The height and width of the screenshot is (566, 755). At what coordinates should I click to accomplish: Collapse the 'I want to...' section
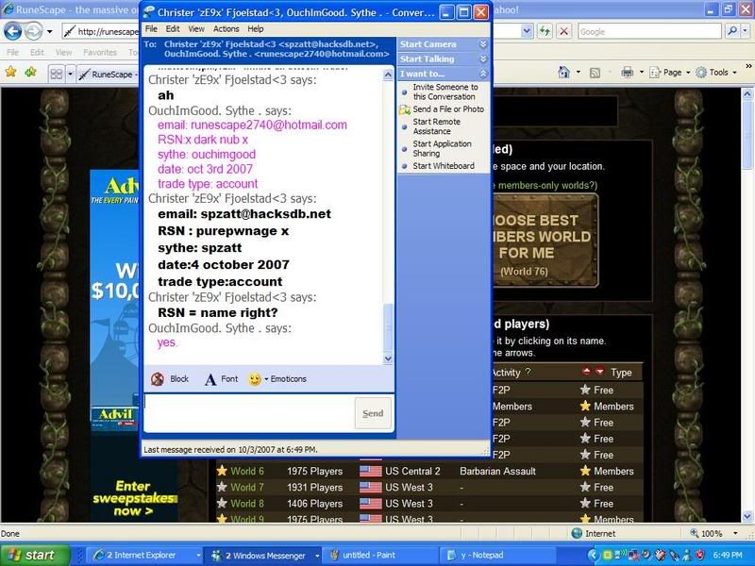[444, 74]
